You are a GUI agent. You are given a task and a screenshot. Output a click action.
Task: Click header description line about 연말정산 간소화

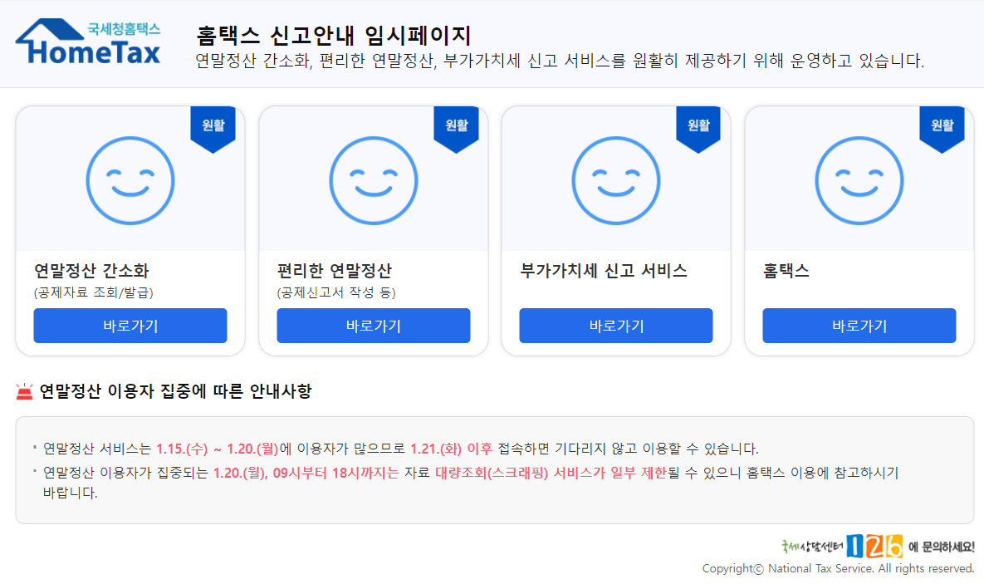point(560,61)
